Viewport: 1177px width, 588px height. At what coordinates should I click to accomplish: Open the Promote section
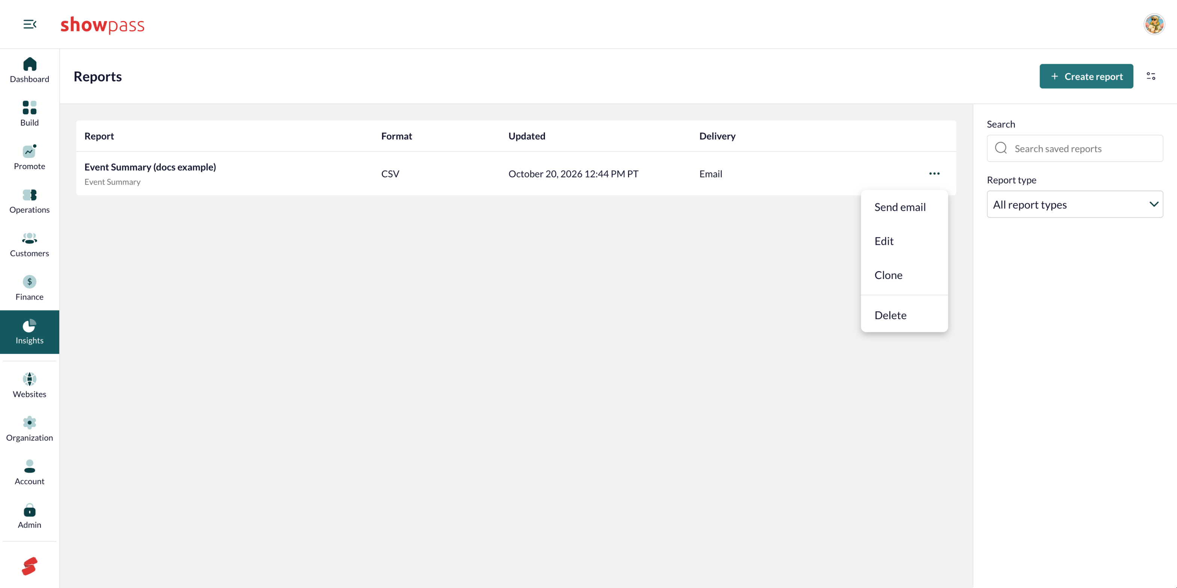(30, 157)
